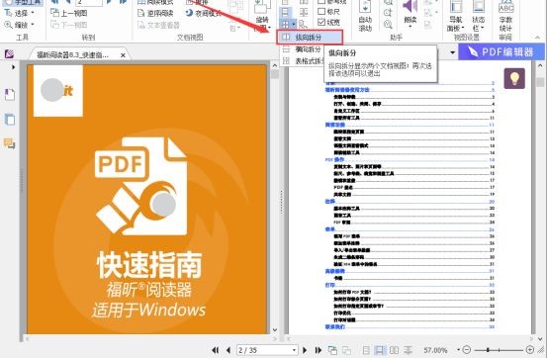The image size is (547, 358).
Task: Choose 表格式拆分 from the split menu
Action: (302, 61)
